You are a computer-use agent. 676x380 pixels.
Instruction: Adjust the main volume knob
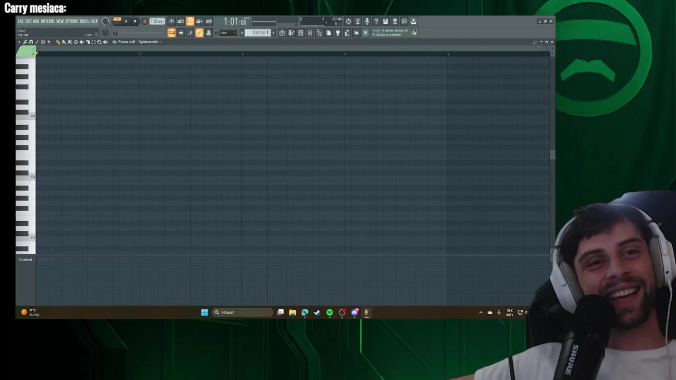pyautogui.click(x=105, y=21)
